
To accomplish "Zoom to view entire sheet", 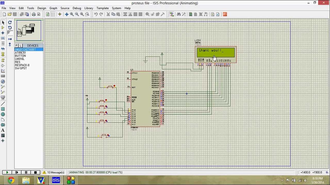I will 82,14.
